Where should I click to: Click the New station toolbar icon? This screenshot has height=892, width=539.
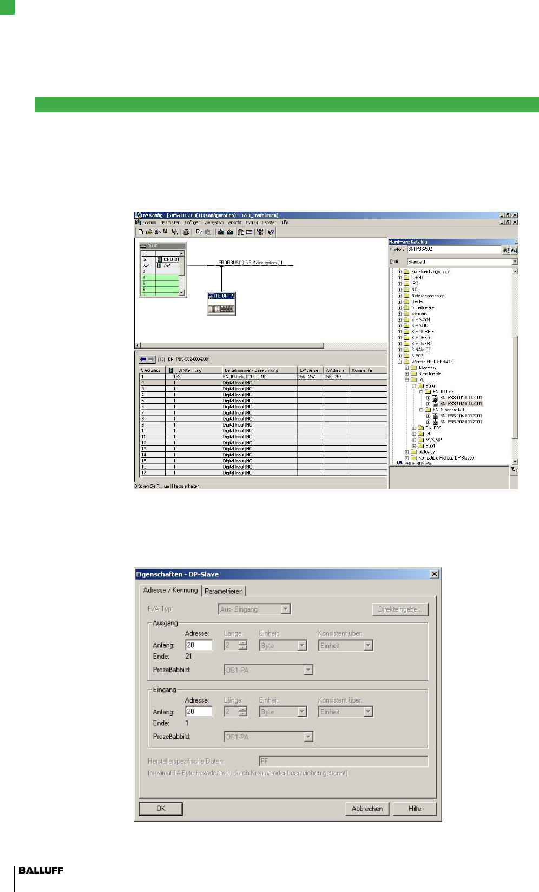[141, 232]
